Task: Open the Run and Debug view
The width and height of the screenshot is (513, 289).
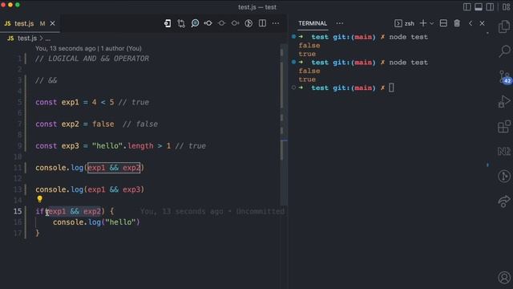Action: click(x=504, y=101)
